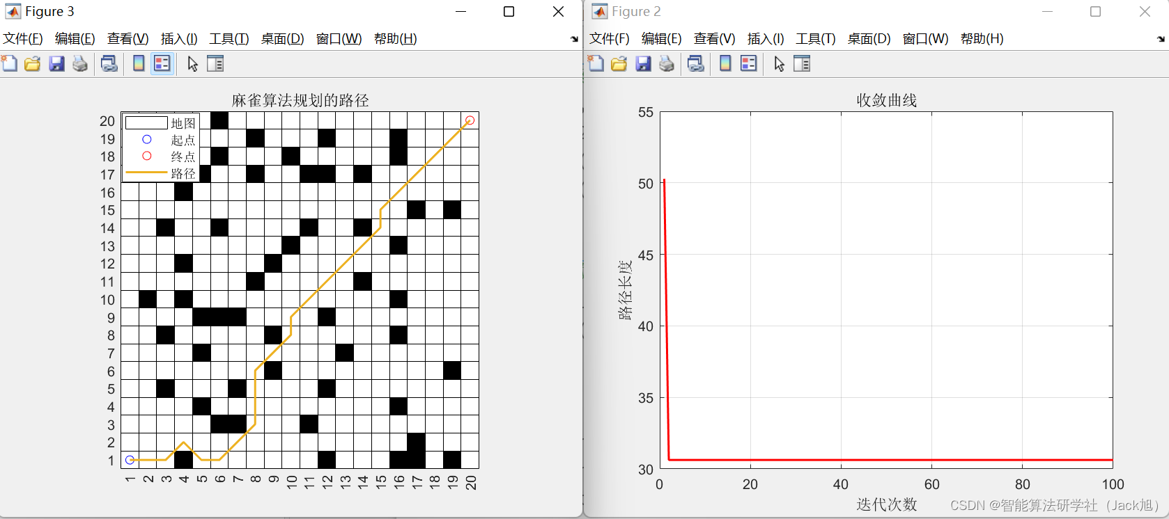Image resolution: width=1169 pixels, height=519 pixels.
Task: Toggle Insert Legend icon in Figure 3
Action: pos(162,64)
